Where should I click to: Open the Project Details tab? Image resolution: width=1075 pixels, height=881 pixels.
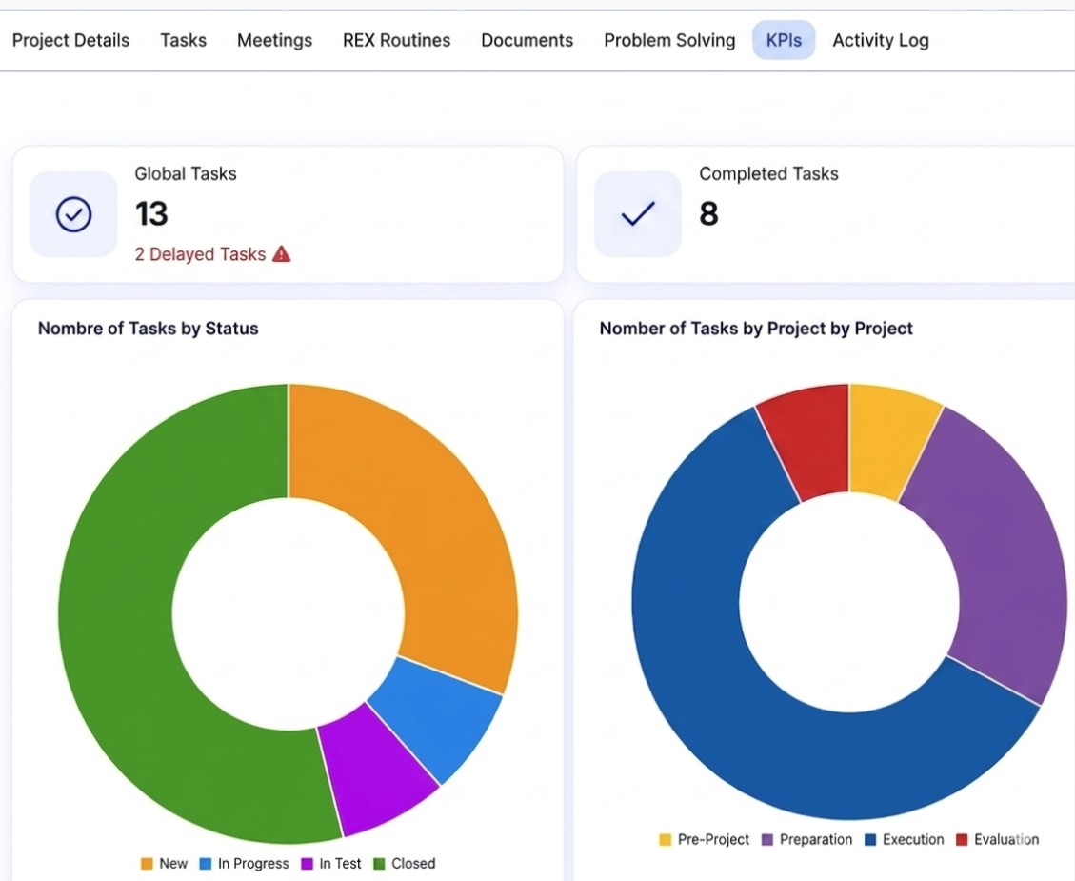click(70, 40)
